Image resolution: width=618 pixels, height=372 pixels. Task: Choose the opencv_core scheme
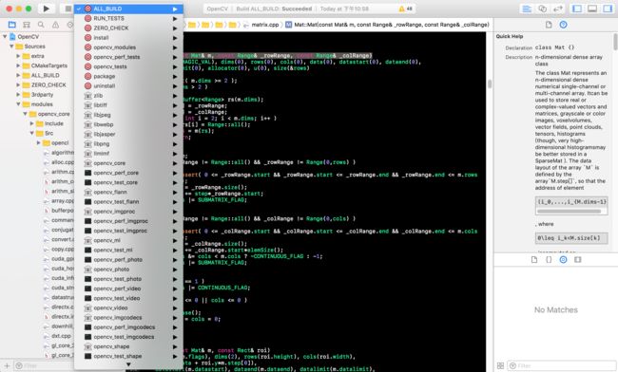[128, 163]
